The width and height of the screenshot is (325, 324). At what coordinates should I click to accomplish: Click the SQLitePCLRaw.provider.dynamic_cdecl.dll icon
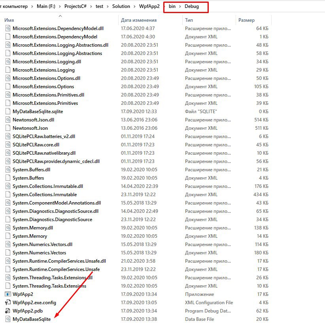pyautogui.click(x=8, y=161)
